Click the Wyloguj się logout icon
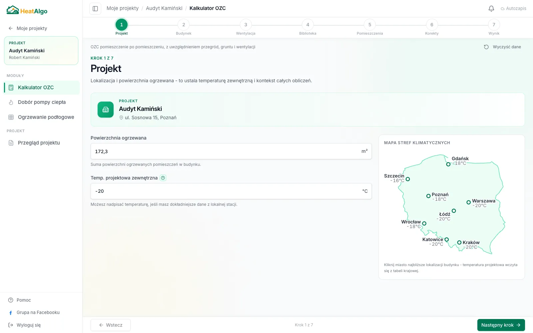 [x=11, y=325]
